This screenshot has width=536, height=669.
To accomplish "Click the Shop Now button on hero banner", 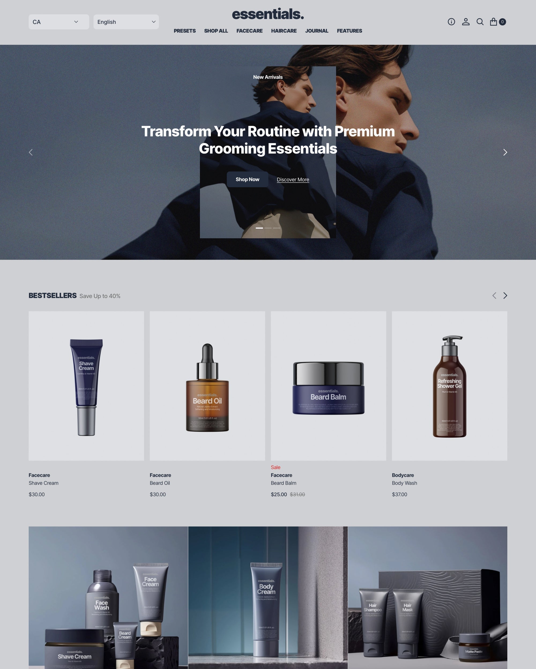I will [247, 179].
